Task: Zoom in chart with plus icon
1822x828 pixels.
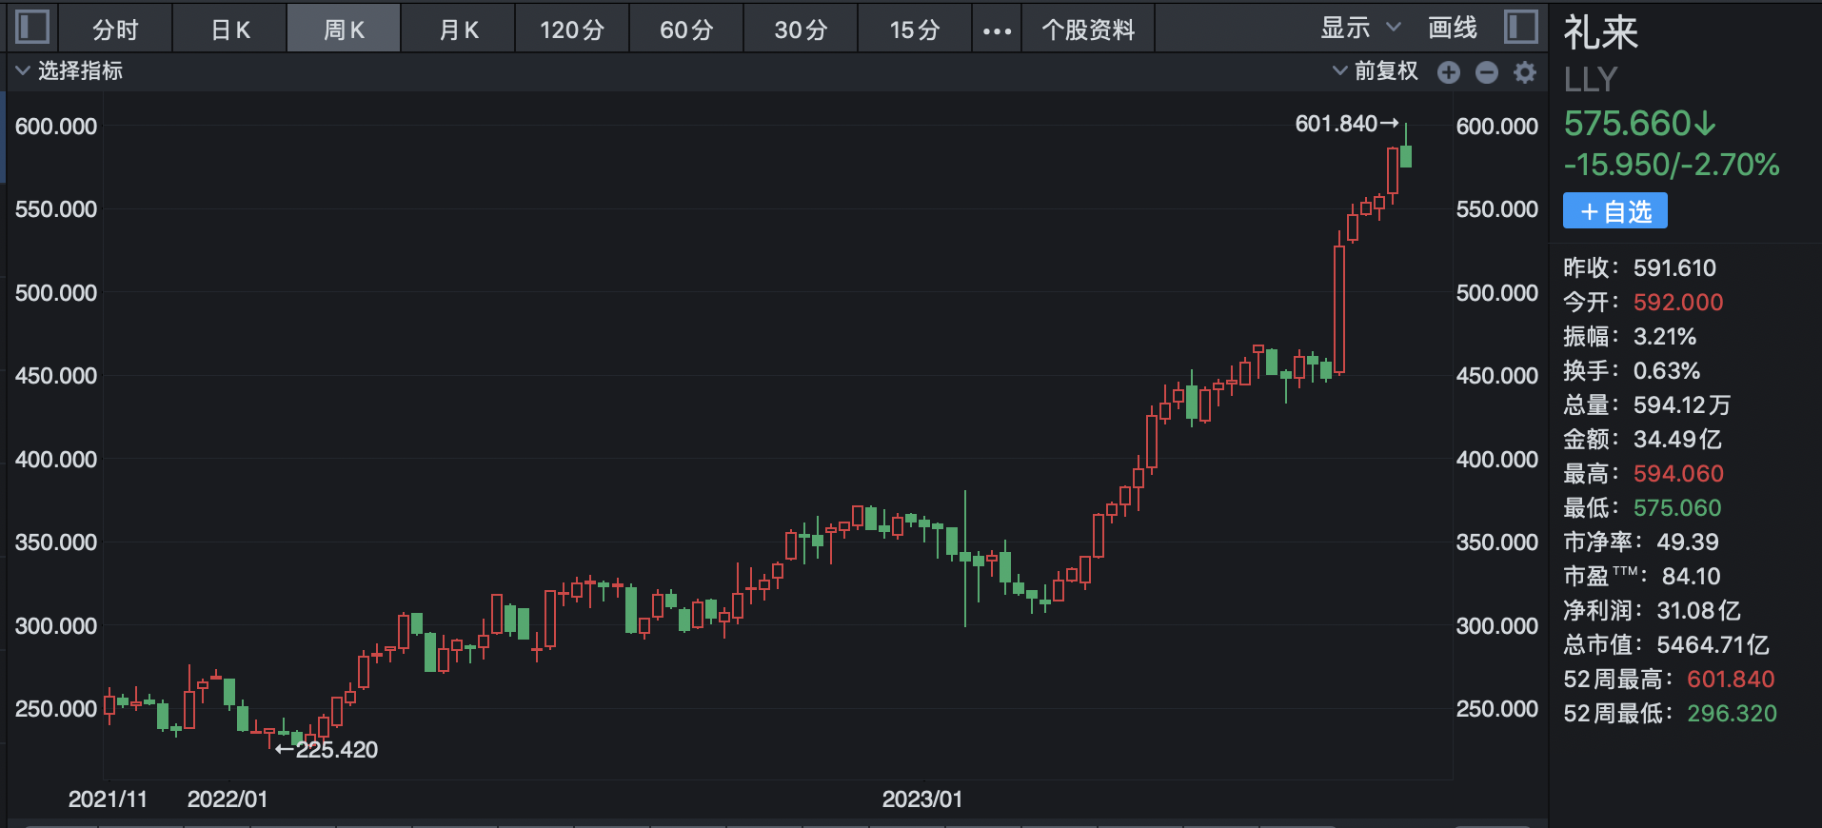Action: (1449, 72)
